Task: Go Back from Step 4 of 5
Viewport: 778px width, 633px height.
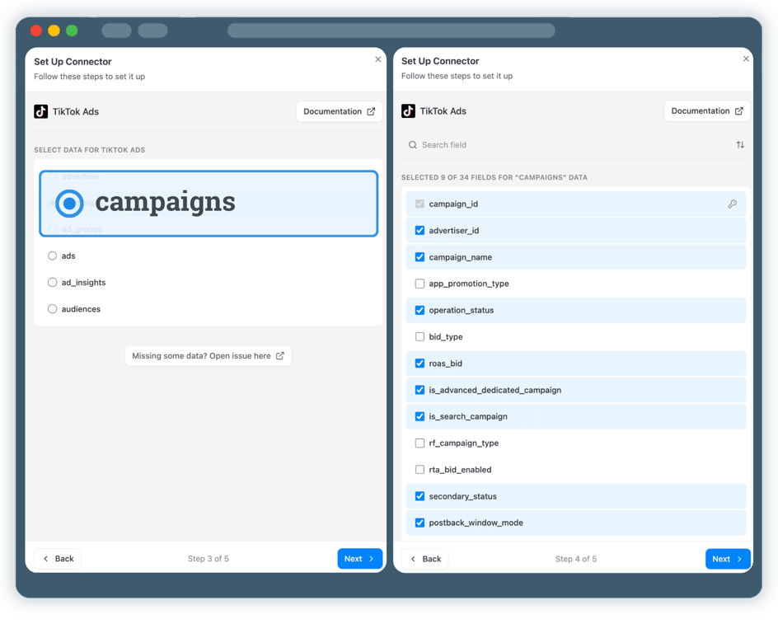Action: click(x=425, y=559)
